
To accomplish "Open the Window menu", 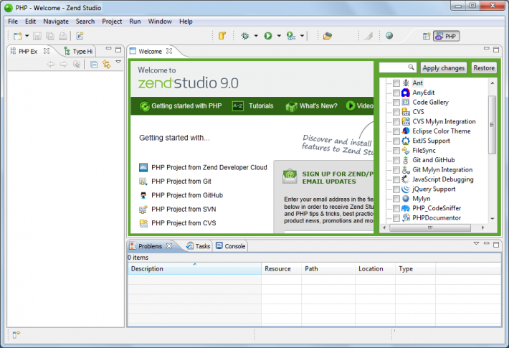I will (x=160, y=22).
